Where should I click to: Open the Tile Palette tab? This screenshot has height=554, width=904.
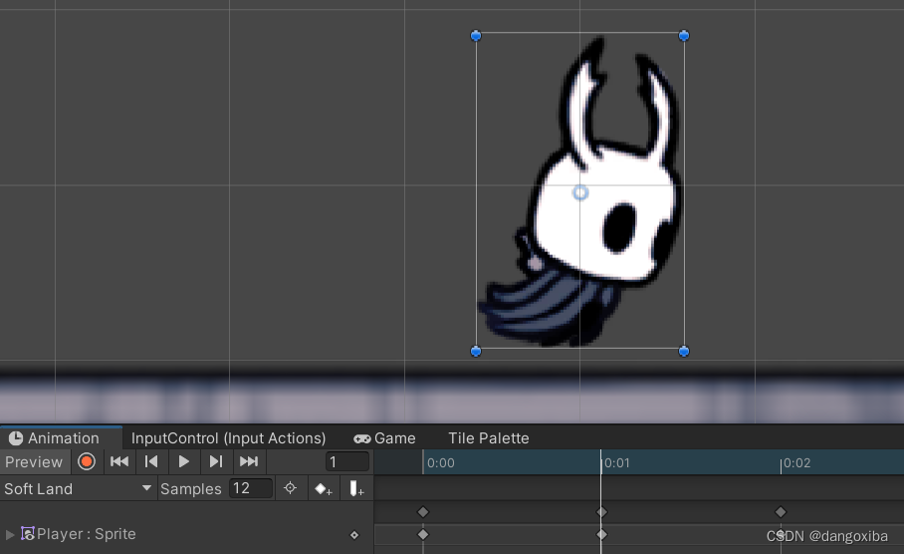(x=489, y=438)
